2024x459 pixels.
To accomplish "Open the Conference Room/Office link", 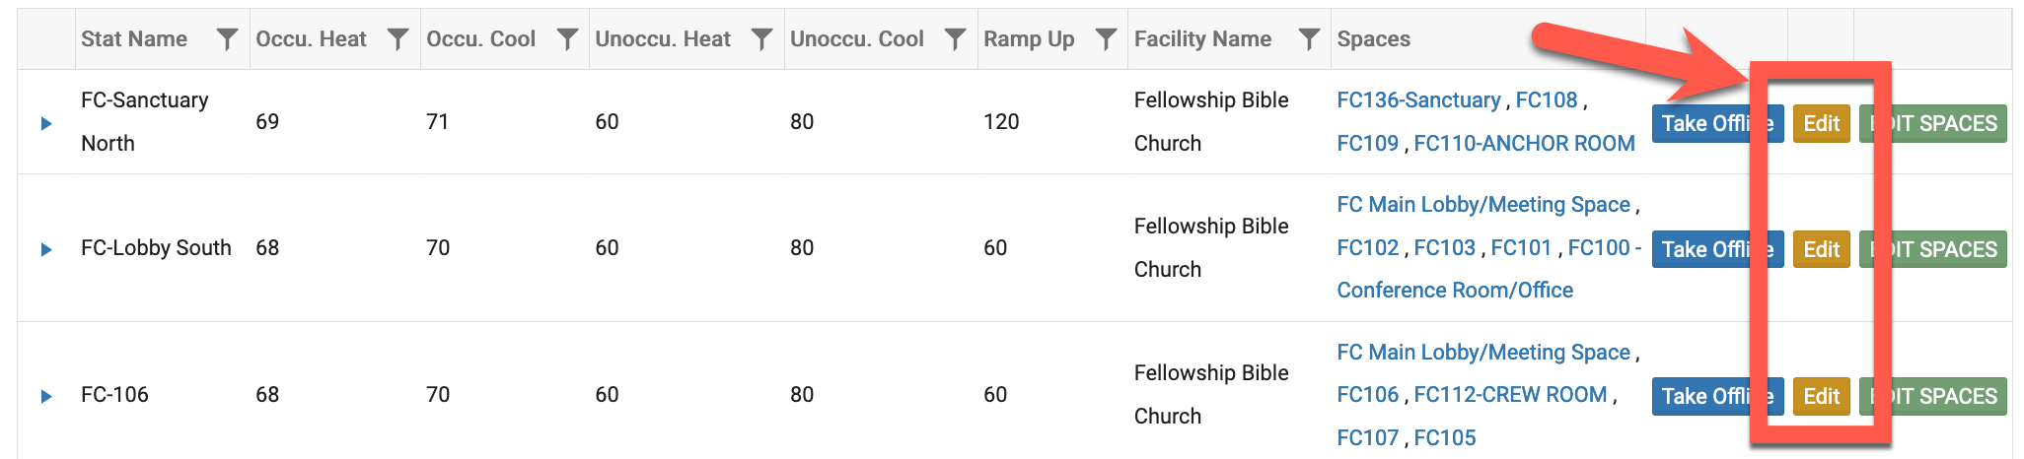I will pyautogui.click(x=1455, y=291).
